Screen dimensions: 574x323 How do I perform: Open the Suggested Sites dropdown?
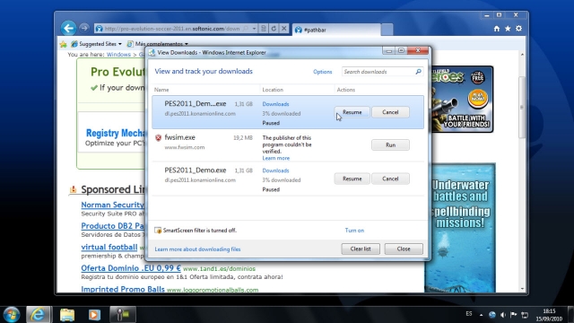coord(96,44)
